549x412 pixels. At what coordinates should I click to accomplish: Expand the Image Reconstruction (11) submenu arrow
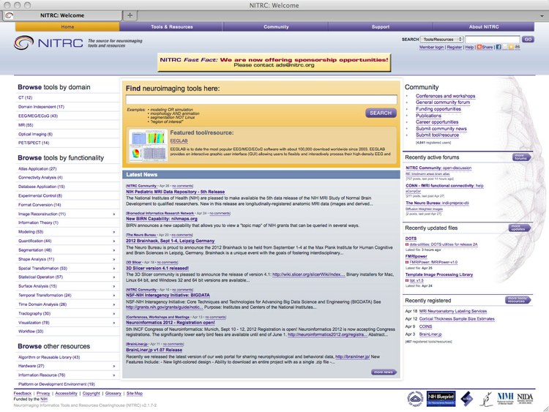pyautogui.click(x=113, y=214)
